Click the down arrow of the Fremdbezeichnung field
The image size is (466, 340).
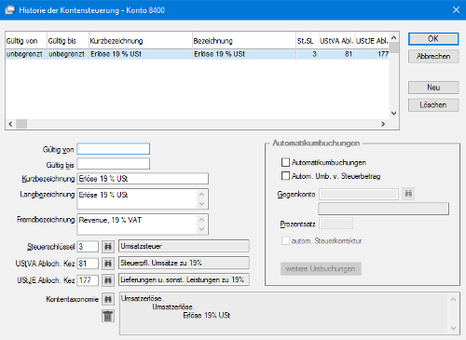201,229
